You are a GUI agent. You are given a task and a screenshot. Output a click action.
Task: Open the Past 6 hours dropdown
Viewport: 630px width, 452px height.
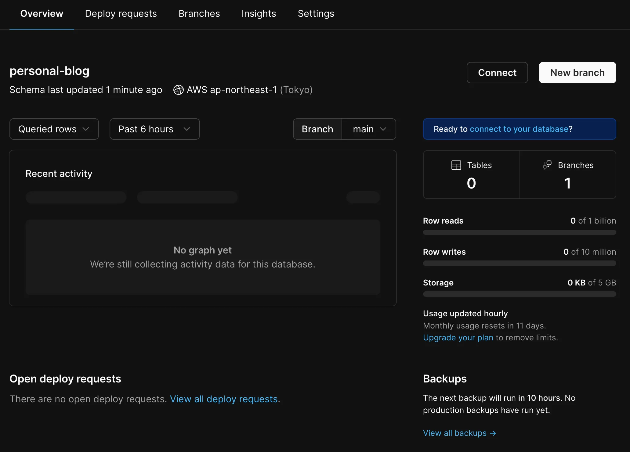click(x=154, y=129)
